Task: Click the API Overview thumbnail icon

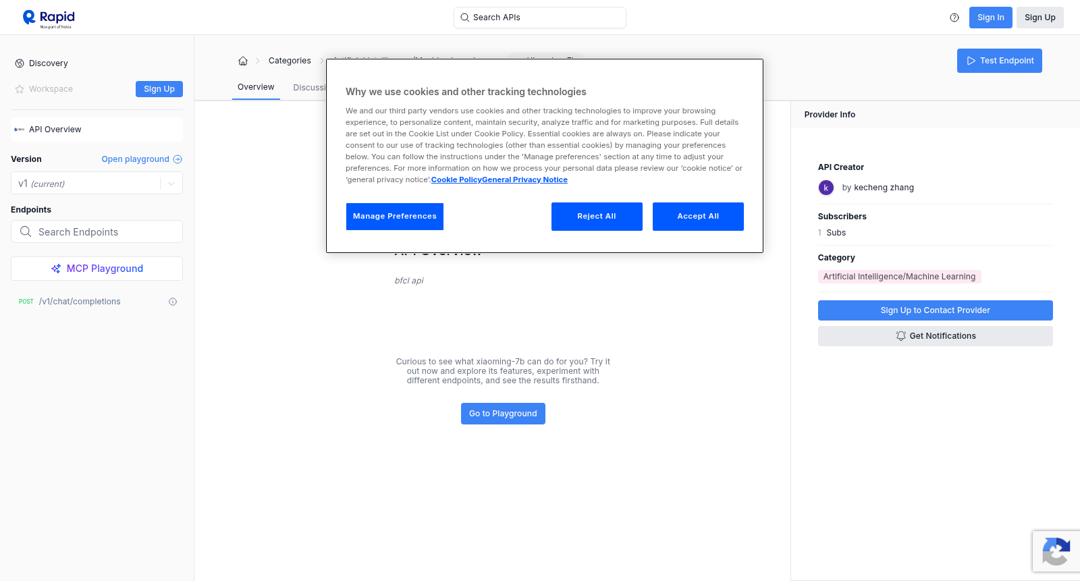Action: (x=20, y=130)
